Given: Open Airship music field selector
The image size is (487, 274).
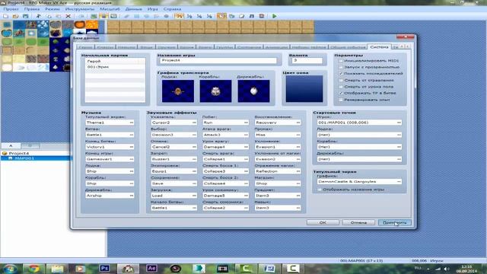Looking at the screenshot, I should 110,196.
